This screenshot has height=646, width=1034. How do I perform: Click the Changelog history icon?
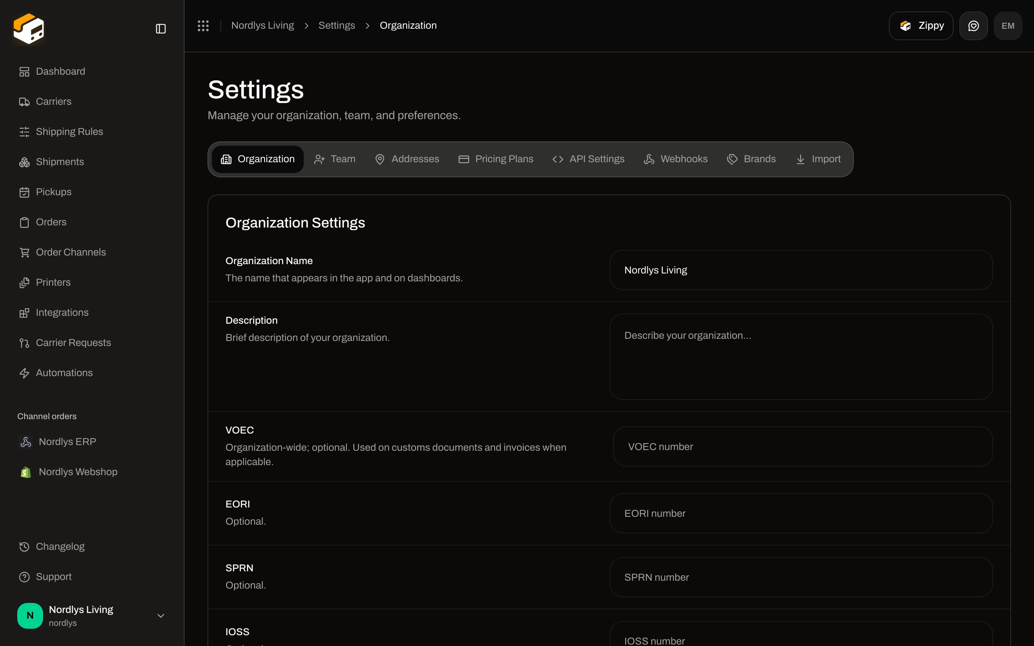pos(24,547)
